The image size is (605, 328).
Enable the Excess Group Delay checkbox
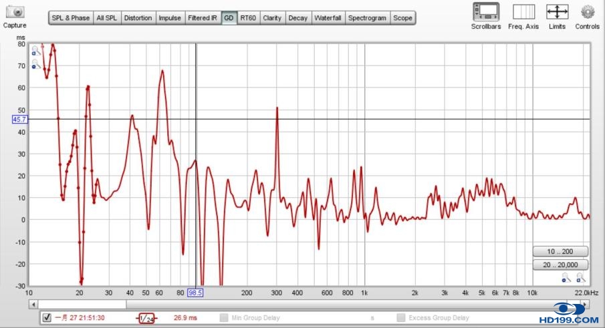(x=401, y=317)
